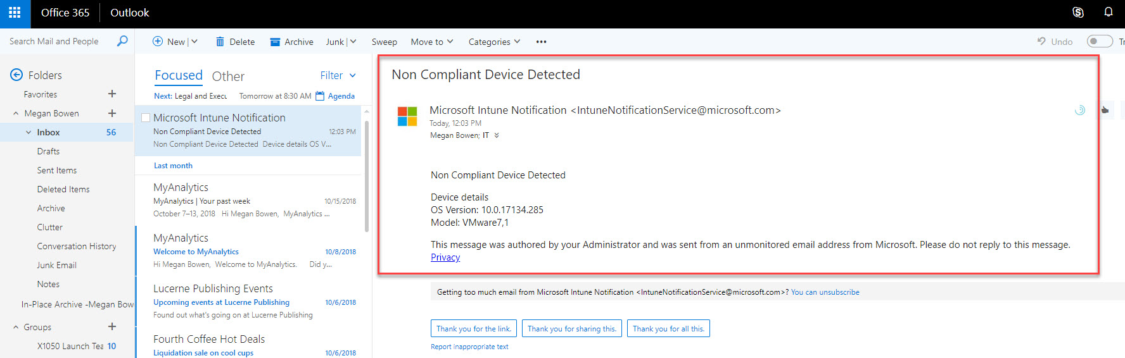Click the Archive box icon
This screenshot has width=1125, height=358.
point(275,42)
